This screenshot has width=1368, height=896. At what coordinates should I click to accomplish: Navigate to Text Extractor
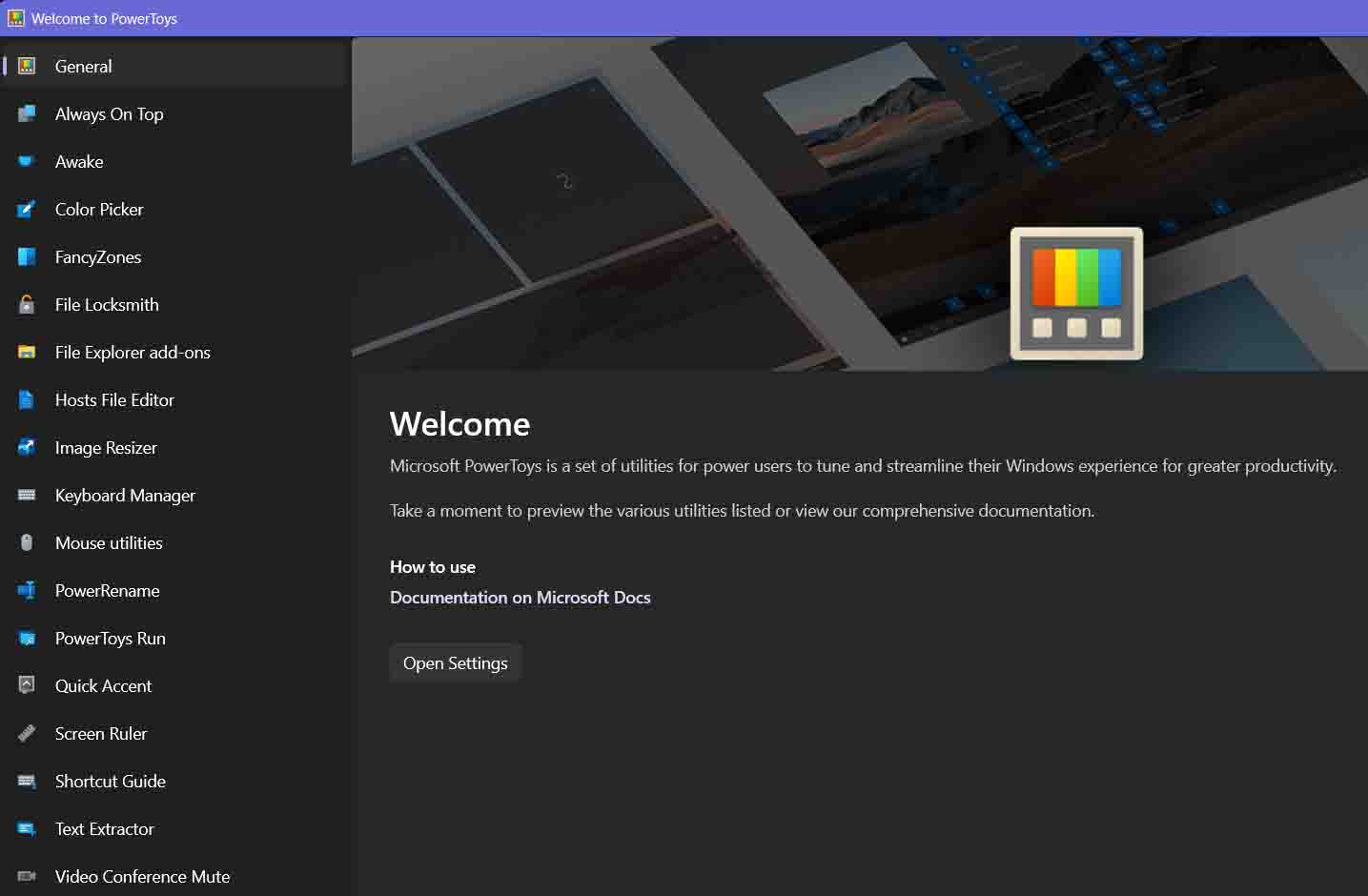[105, 829]
